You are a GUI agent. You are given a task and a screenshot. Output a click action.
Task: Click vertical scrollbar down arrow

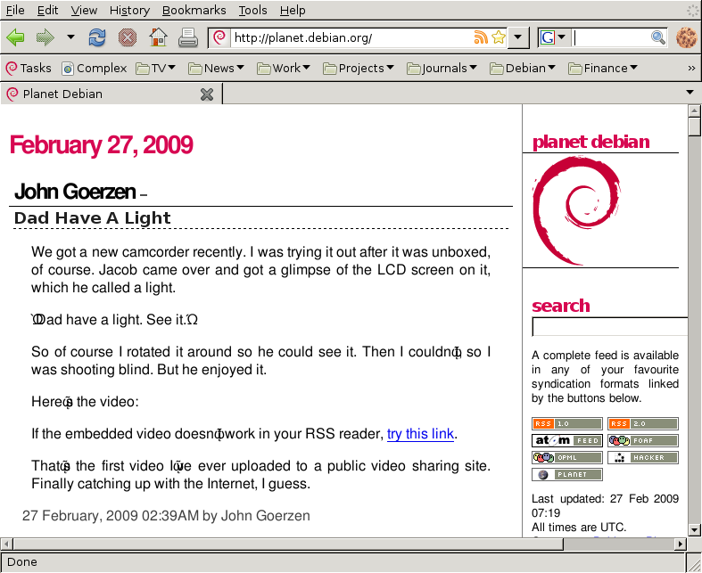pyautogui.click(x=694, y=530)
